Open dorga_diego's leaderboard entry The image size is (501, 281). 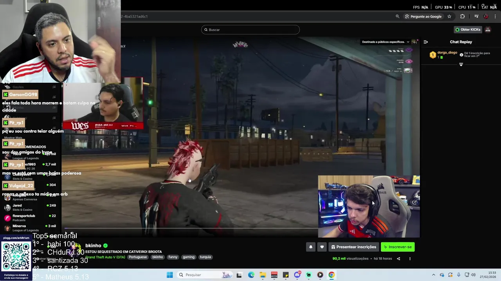(443, 55)
